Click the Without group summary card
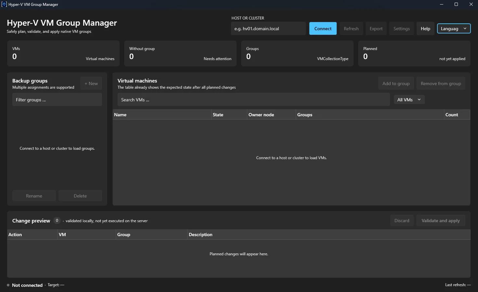The width and height of the screenshot is (478, 292). click(180, 54)
